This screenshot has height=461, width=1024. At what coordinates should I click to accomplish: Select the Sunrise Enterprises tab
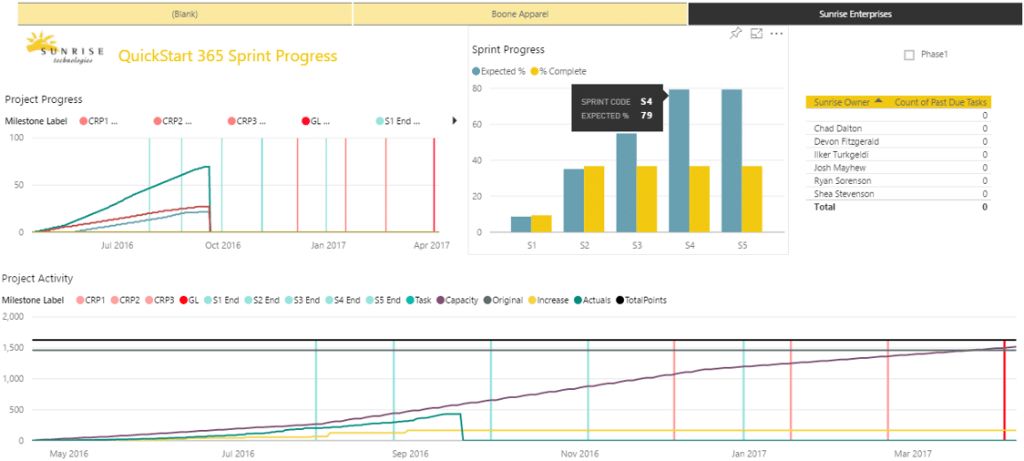point(855,13)
